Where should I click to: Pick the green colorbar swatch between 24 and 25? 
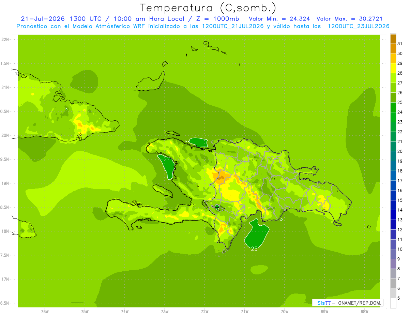point(393,107)
